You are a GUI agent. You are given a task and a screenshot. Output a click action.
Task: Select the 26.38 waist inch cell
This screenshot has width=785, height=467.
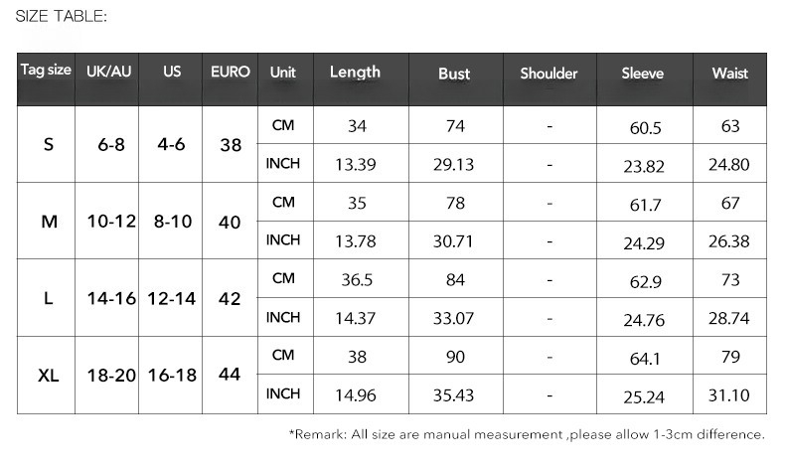point(730,240)
